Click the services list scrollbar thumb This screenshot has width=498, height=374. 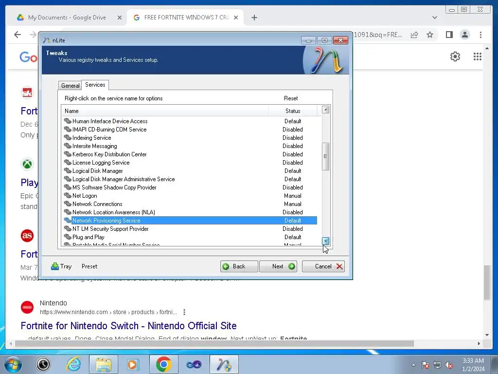tap(325, 156)
